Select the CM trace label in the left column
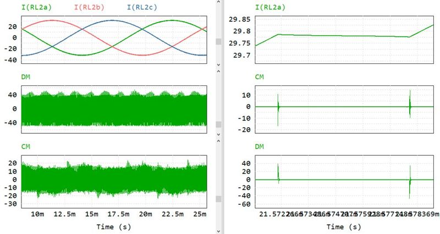This screenshot has height=234, width=440. 25,146
